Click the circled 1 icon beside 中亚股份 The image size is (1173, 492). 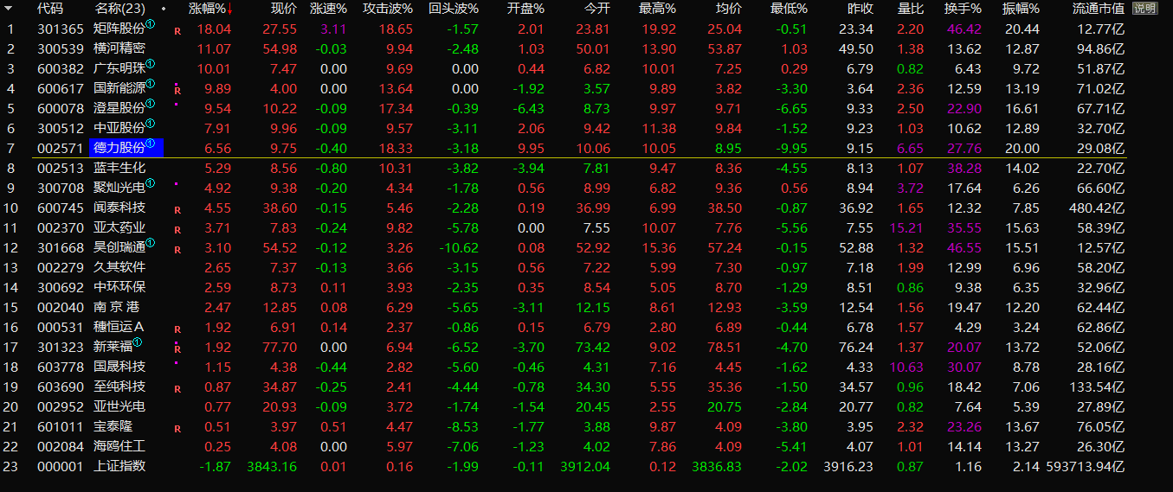click(x=151, y=125)
